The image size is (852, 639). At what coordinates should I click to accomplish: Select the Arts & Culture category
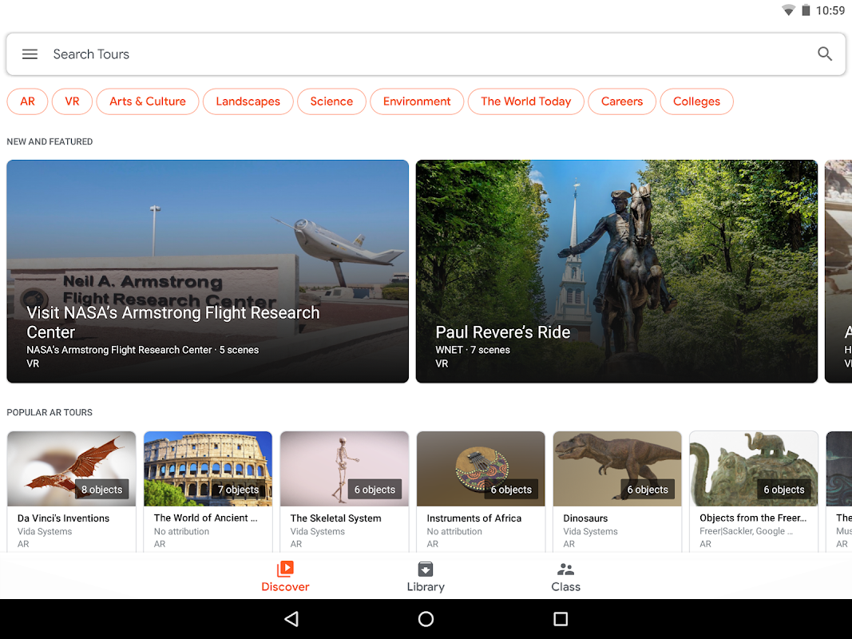147,101
